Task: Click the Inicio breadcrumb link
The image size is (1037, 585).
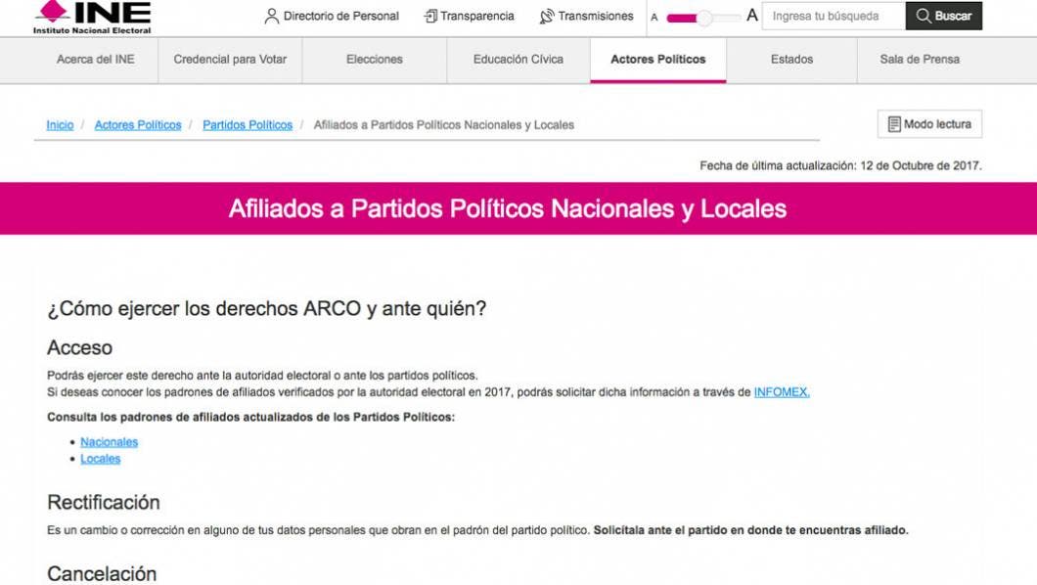Action: pos(60,125)
